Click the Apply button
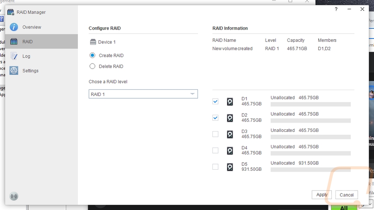This screenshot has height=210, width=374. [x=322, y=195]
